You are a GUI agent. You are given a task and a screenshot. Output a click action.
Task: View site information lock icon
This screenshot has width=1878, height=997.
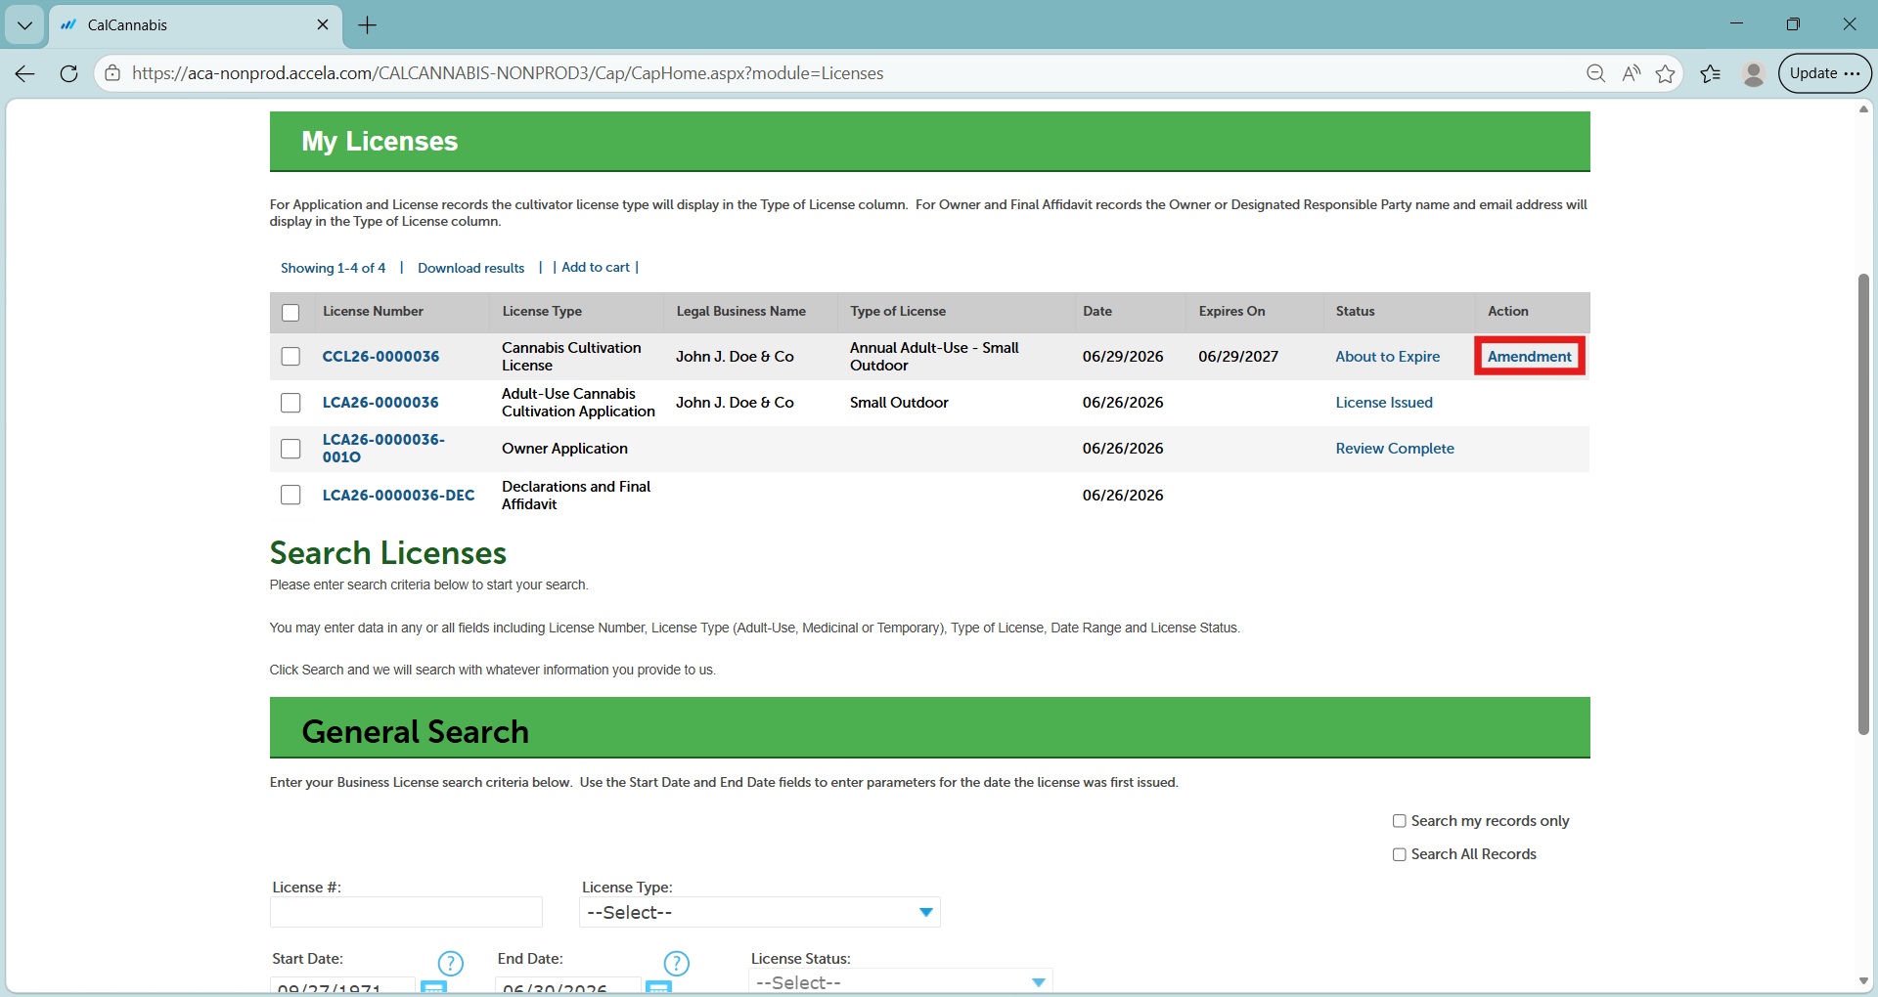pos(113,73)
